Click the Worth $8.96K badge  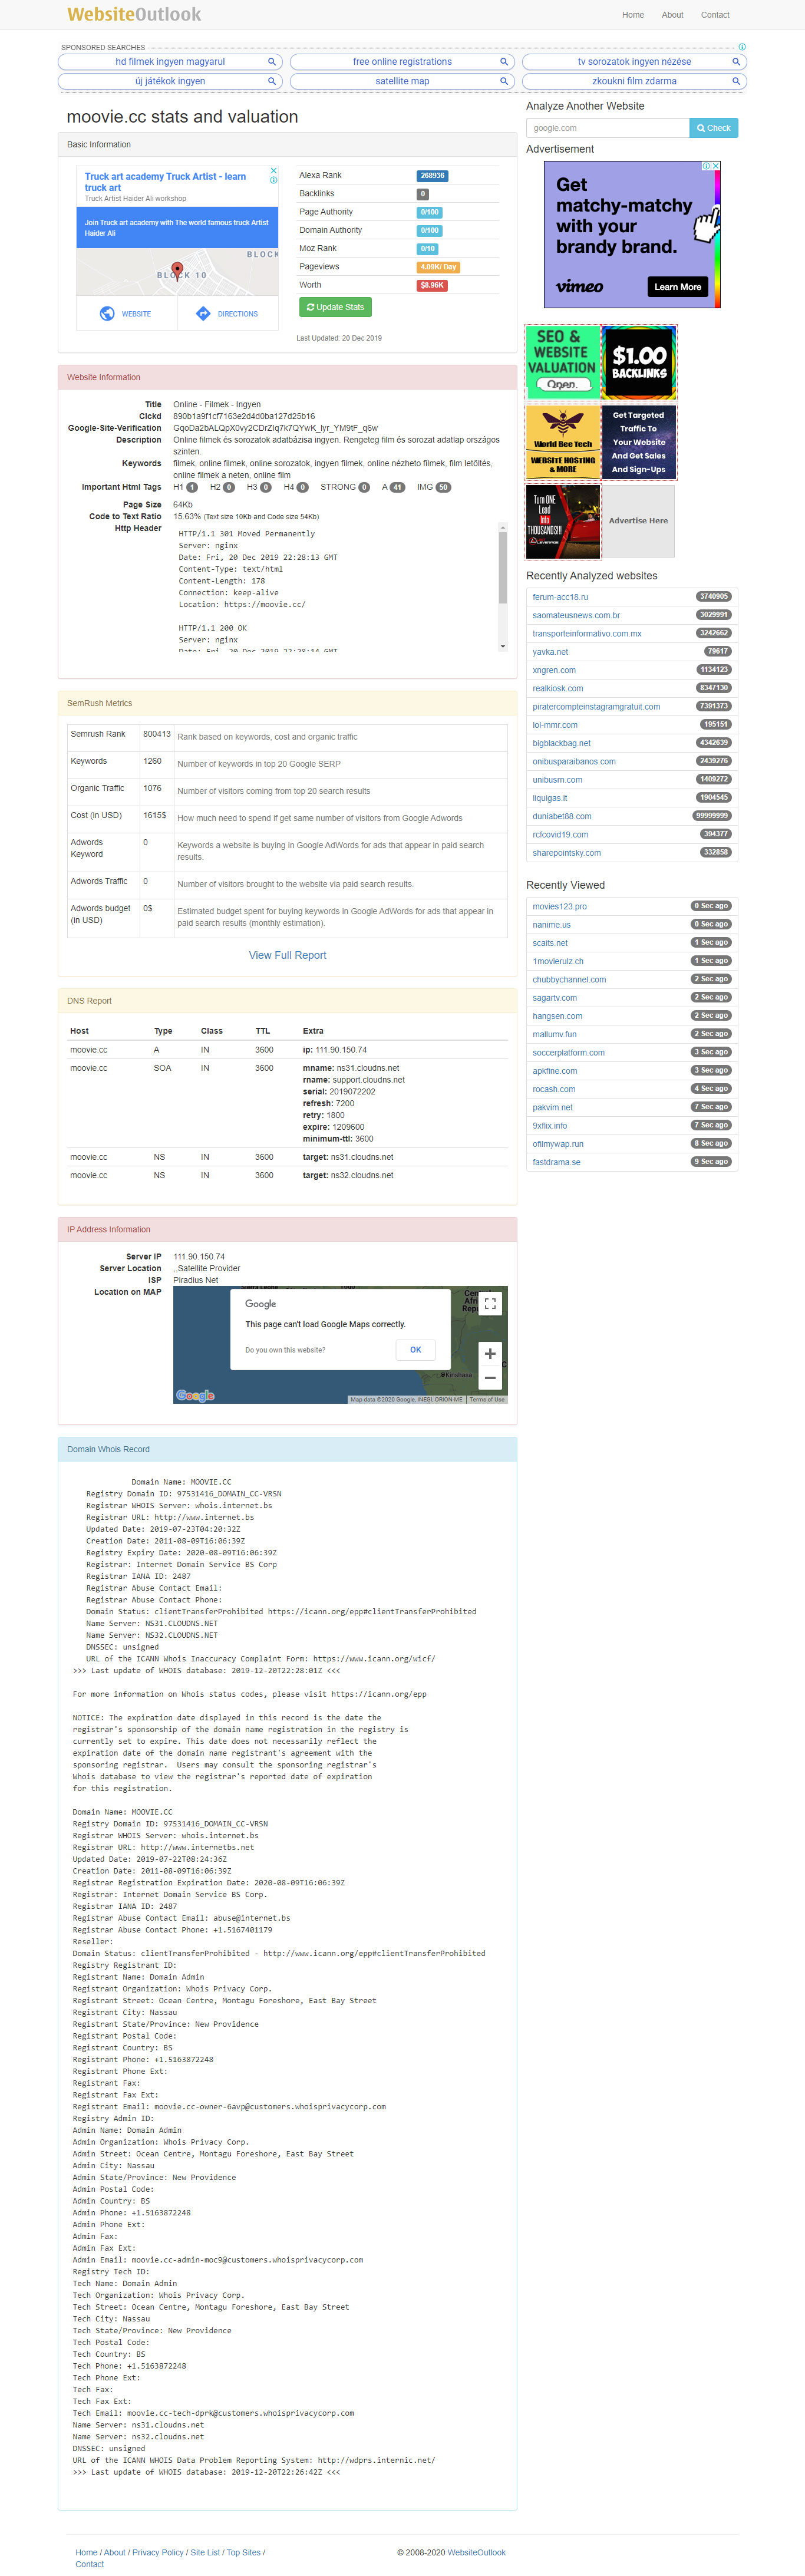(x=432, y=285)
